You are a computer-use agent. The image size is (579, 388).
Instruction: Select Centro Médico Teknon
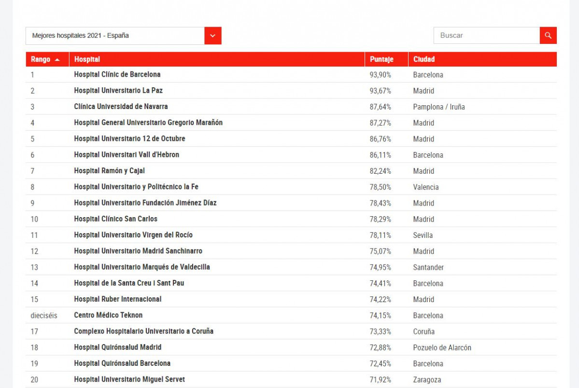tap(108, 315)
